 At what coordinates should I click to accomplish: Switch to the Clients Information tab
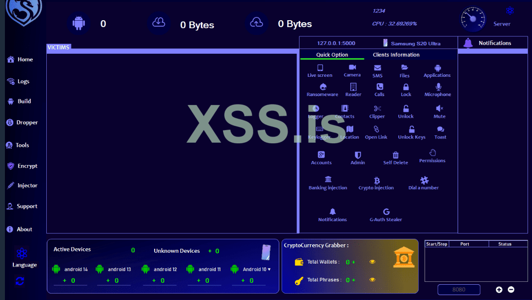pos(396,55)
